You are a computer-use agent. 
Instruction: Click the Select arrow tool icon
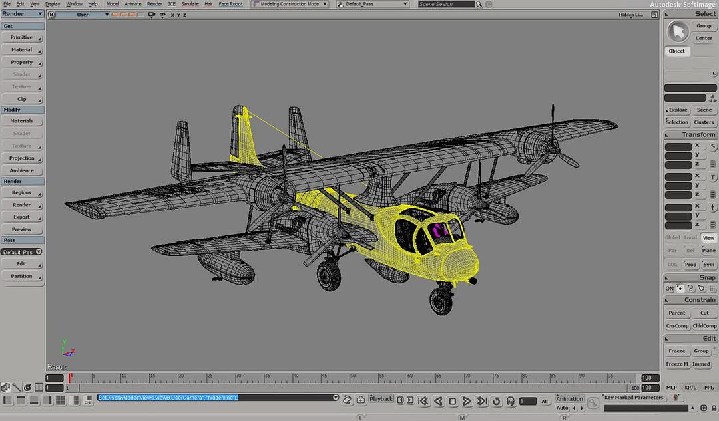point(678,31)
